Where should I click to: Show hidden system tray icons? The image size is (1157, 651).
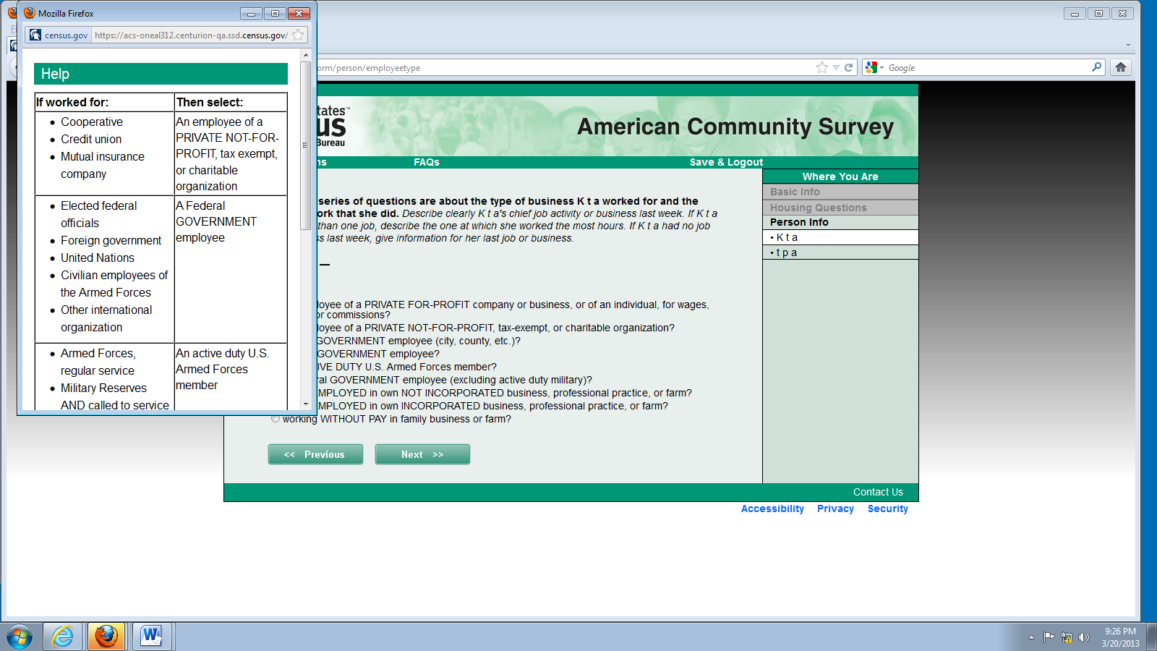tap(1031, 637)
